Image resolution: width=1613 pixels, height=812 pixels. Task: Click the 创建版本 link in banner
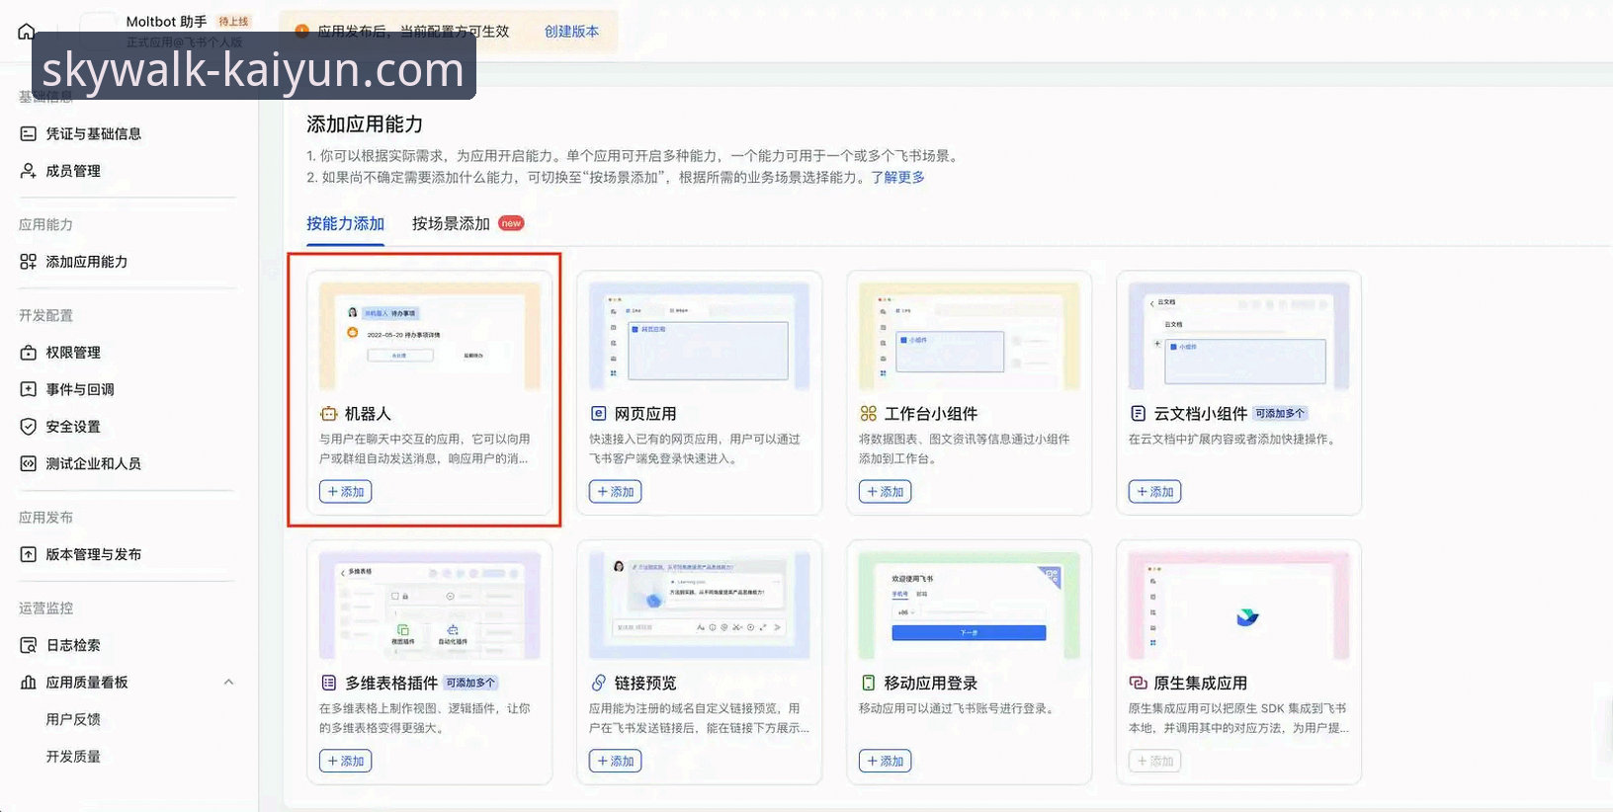(571, 32)
